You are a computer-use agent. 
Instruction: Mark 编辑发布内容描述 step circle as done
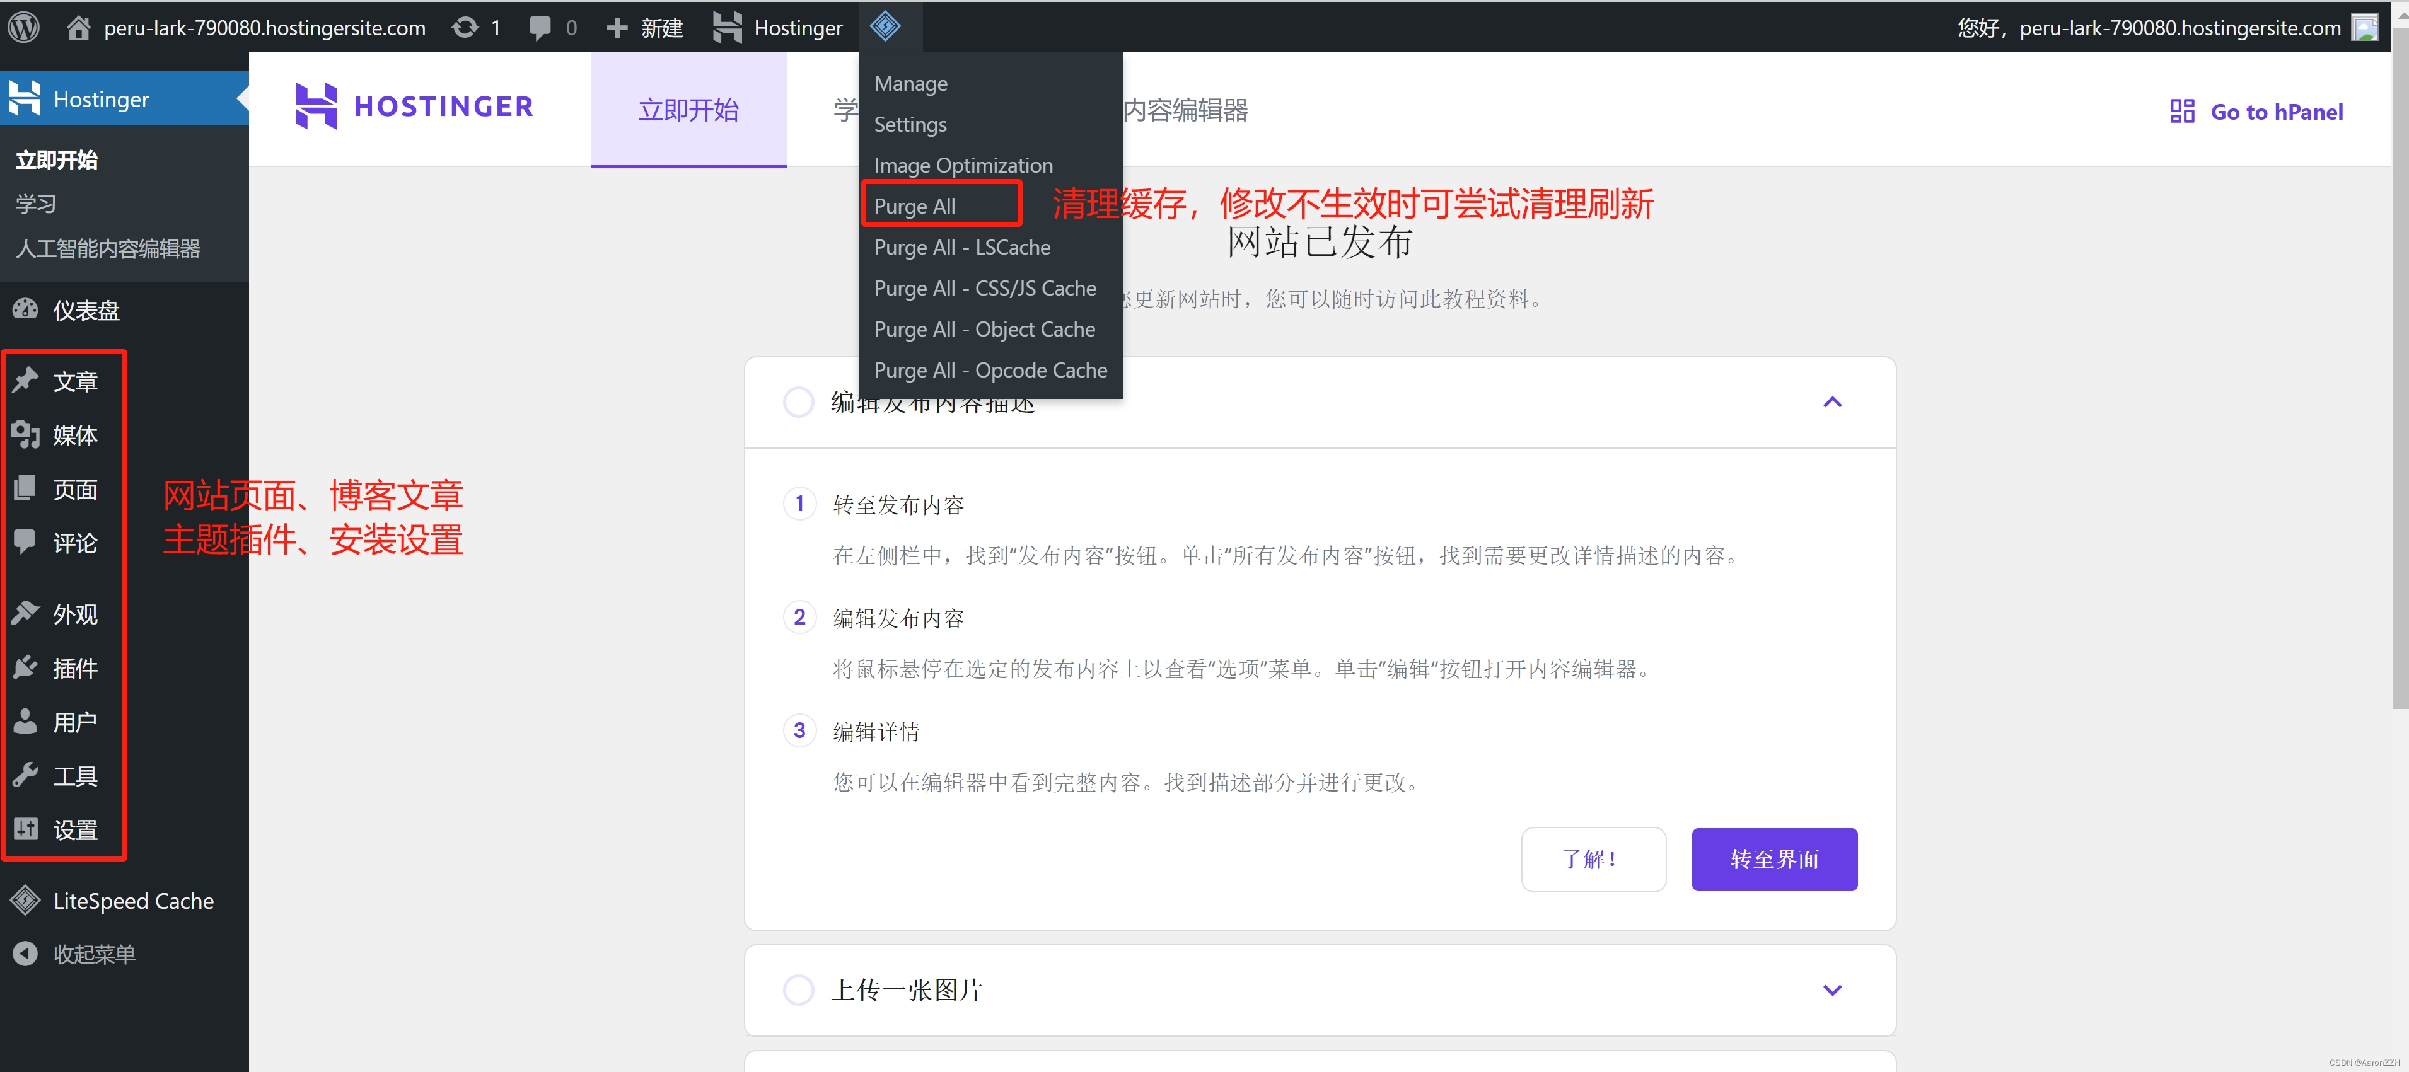point(798,402)
